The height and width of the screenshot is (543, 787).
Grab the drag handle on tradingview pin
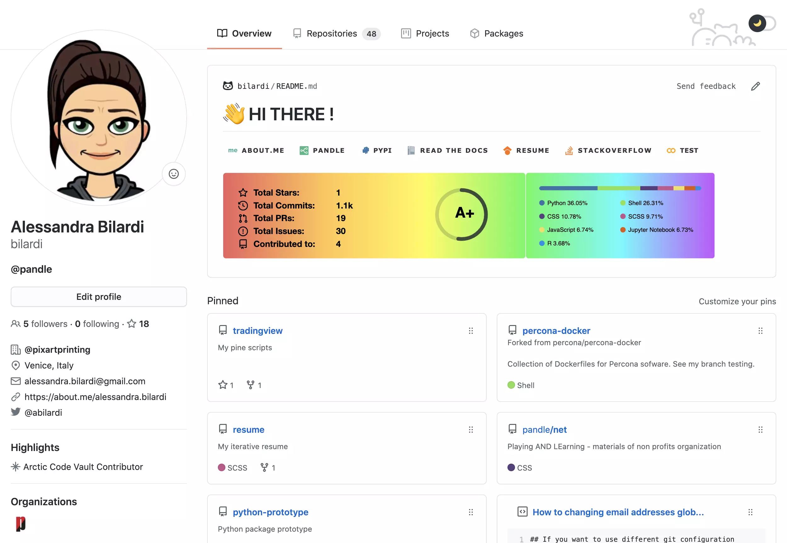point(471,331)
